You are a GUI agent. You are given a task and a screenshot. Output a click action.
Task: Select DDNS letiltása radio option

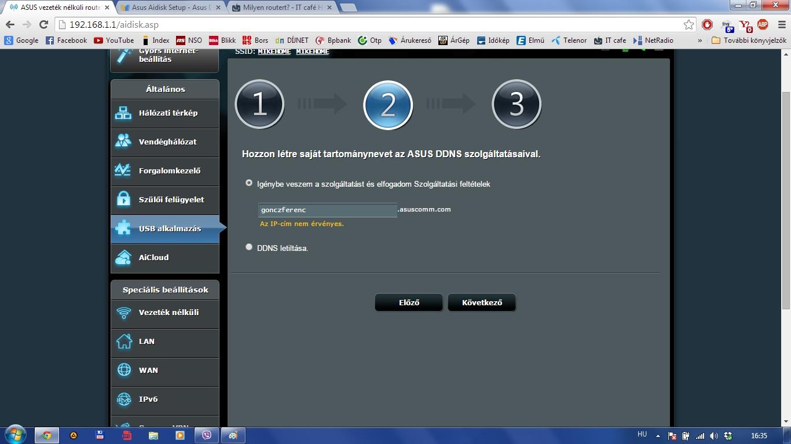[x=249, y=247]
